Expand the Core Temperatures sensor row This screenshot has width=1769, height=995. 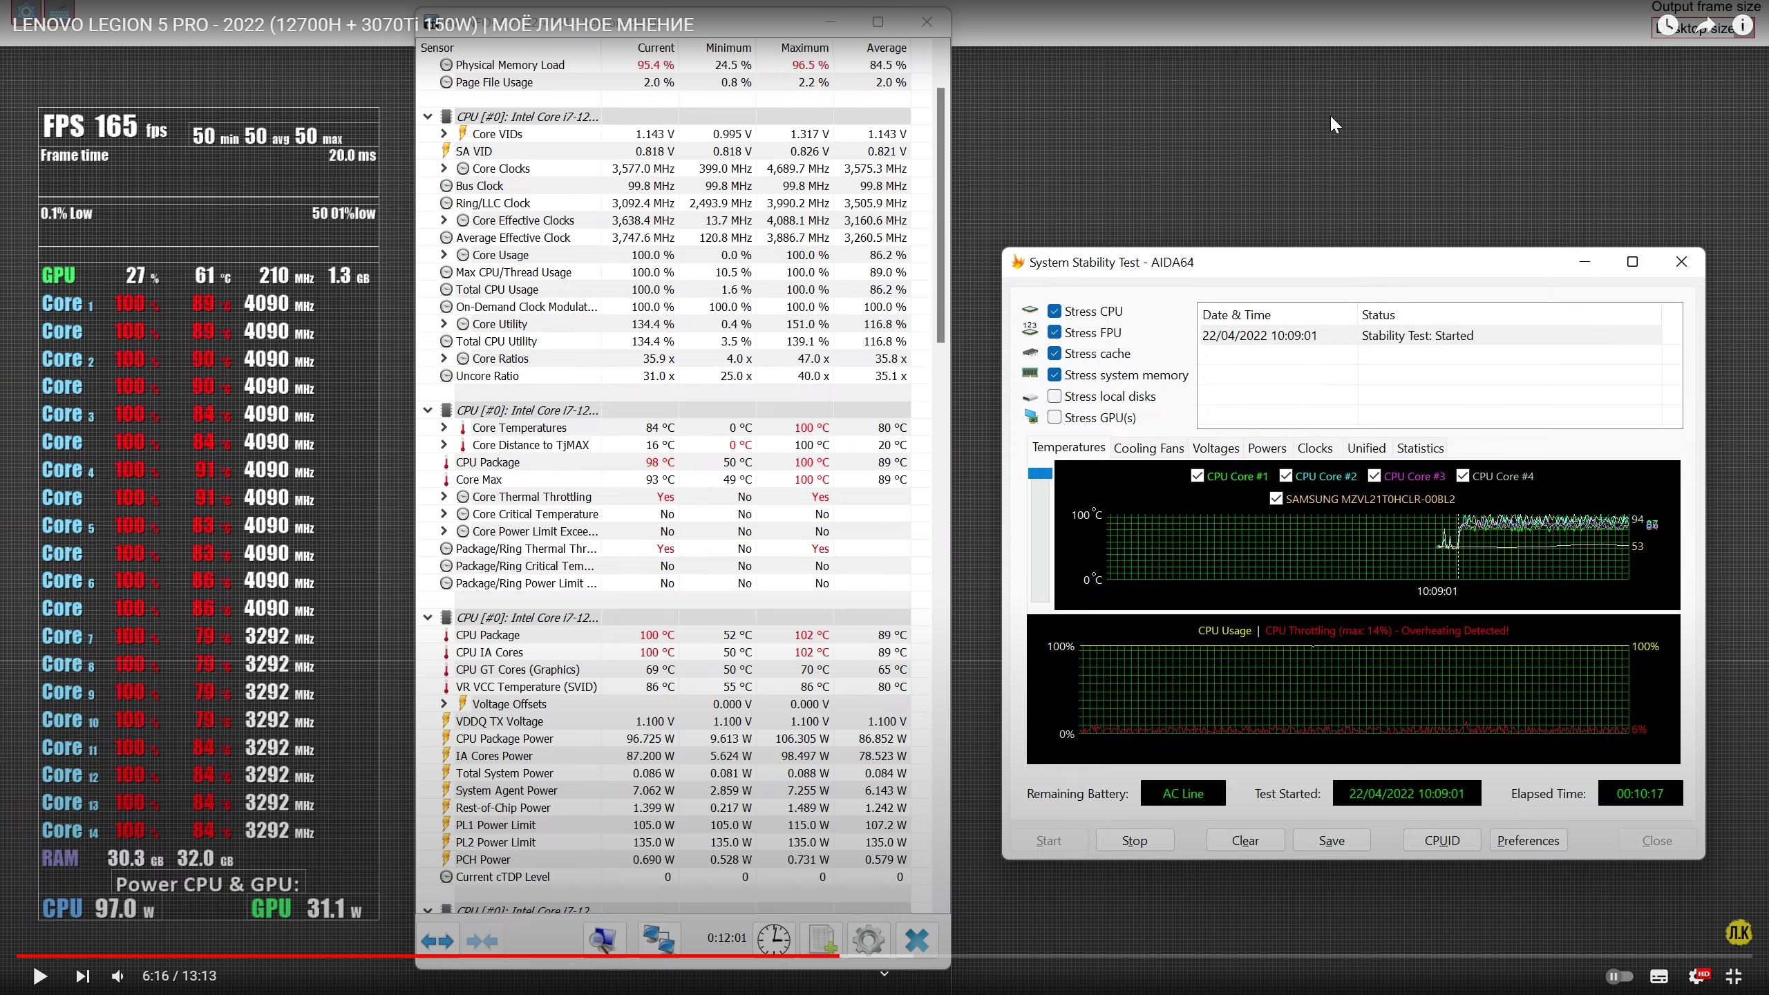point(444,428)
